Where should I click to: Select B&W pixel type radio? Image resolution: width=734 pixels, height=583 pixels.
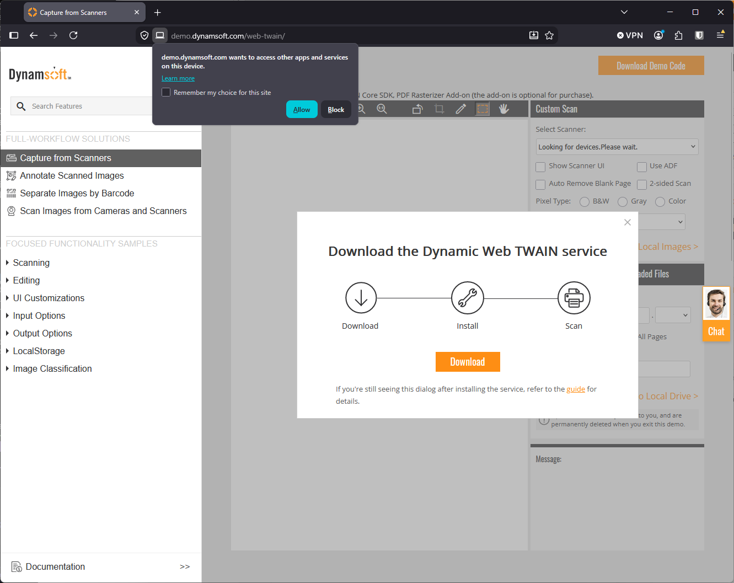[x=585, y=202]
